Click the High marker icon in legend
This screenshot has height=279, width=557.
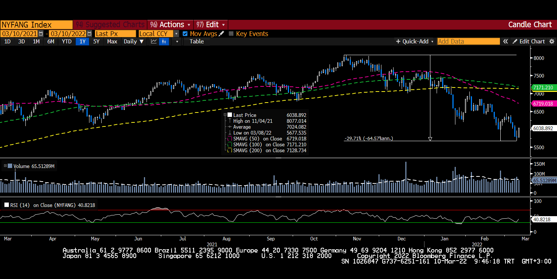click(x=230, y=121)
